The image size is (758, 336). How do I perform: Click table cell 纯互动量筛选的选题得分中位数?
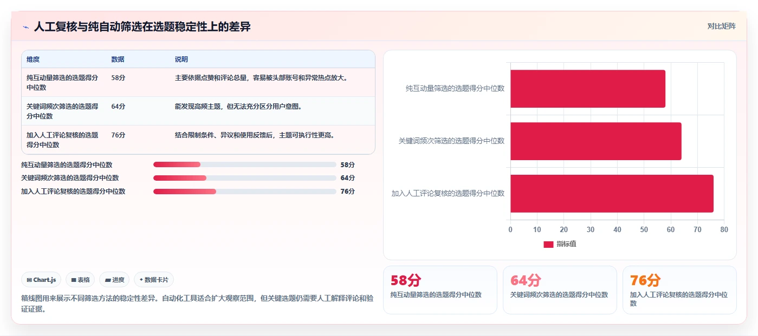click(x=63, y=82)
